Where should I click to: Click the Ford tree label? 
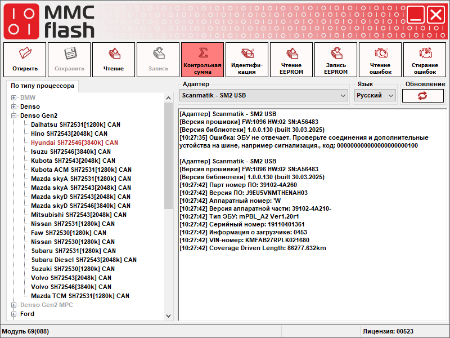(x=27, y=314)
